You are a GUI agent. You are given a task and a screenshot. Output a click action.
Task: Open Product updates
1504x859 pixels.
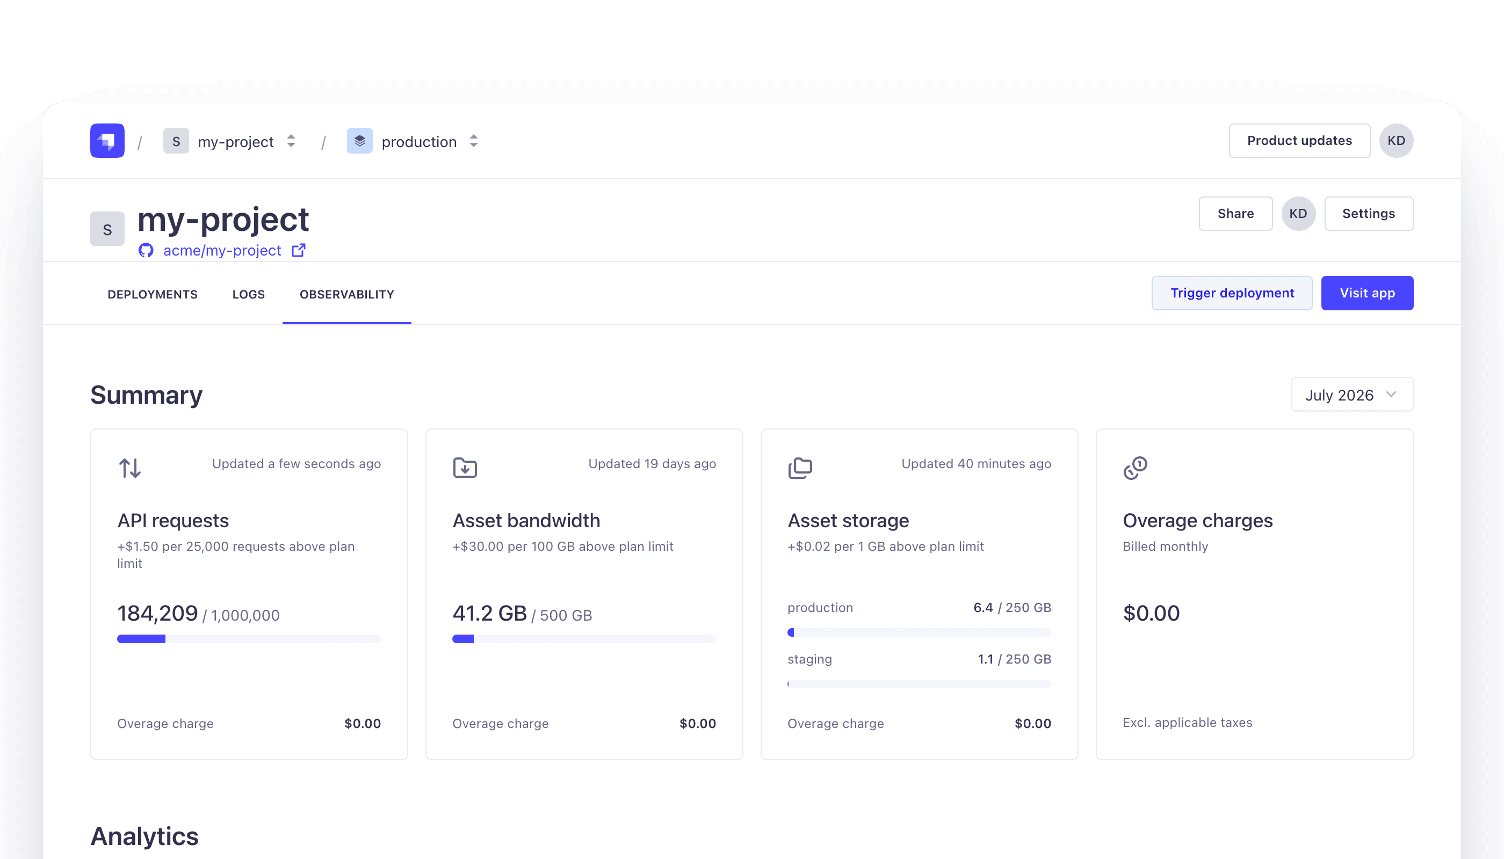coord(1299,141)
